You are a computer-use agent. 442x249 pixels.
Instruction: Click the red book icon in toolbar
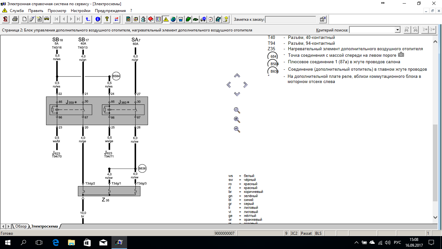(151, 19)
